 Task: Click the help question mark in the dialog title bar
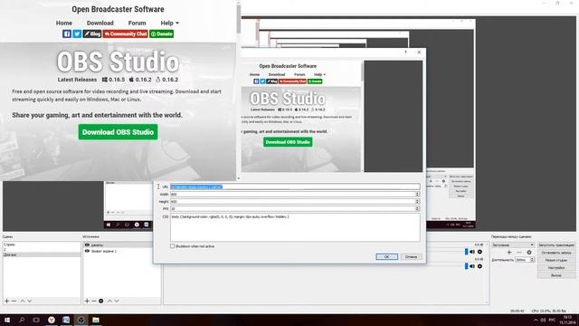pos(405,53)
